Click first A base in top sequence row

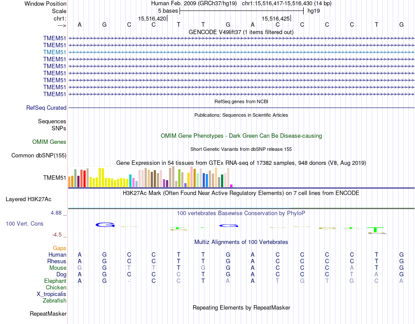pyautogui.click(x=80, y=25)
